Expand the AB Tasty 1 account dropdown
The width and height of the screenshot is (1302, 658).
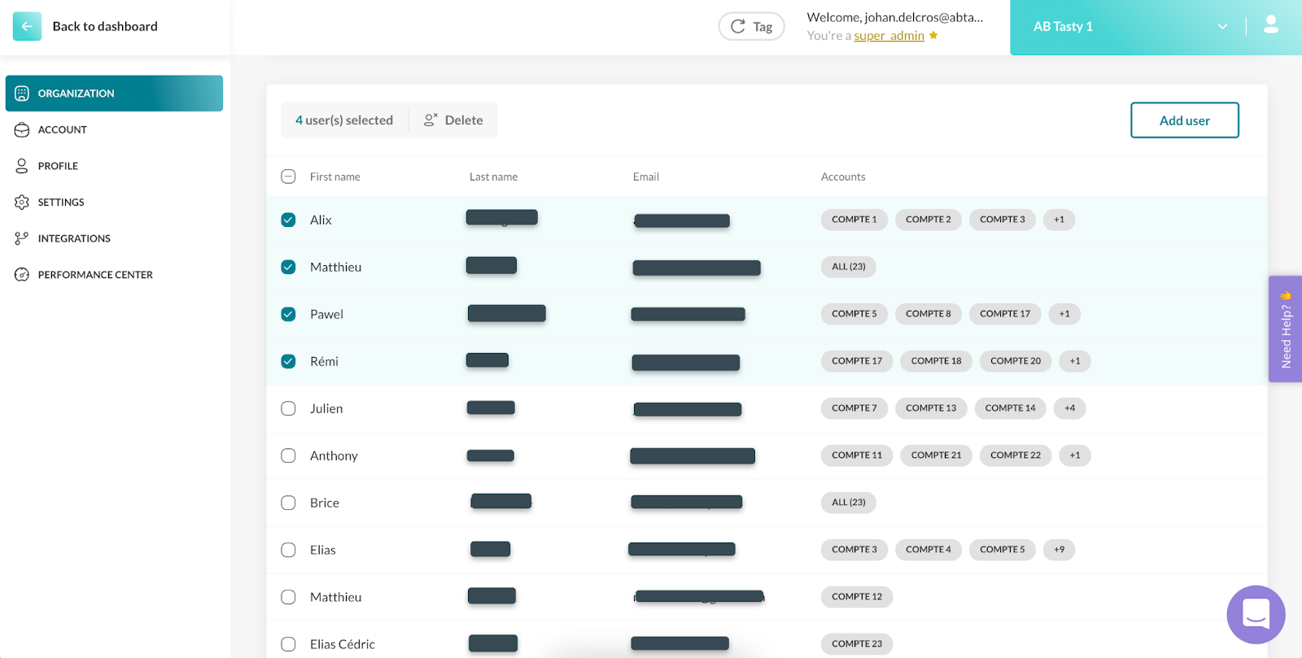pyautogui.click(x=1221, y=27)
